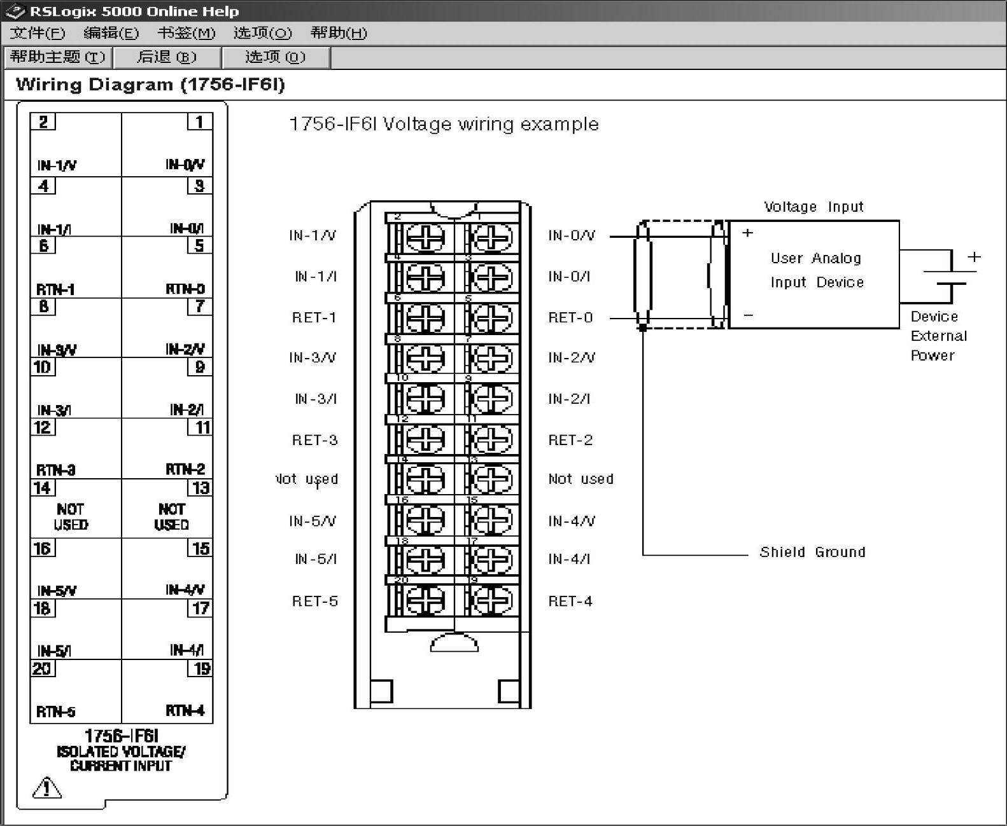Click the numbered box 2 on the label card
Screen dimensions: 1007x826
(x=43, y=121)
